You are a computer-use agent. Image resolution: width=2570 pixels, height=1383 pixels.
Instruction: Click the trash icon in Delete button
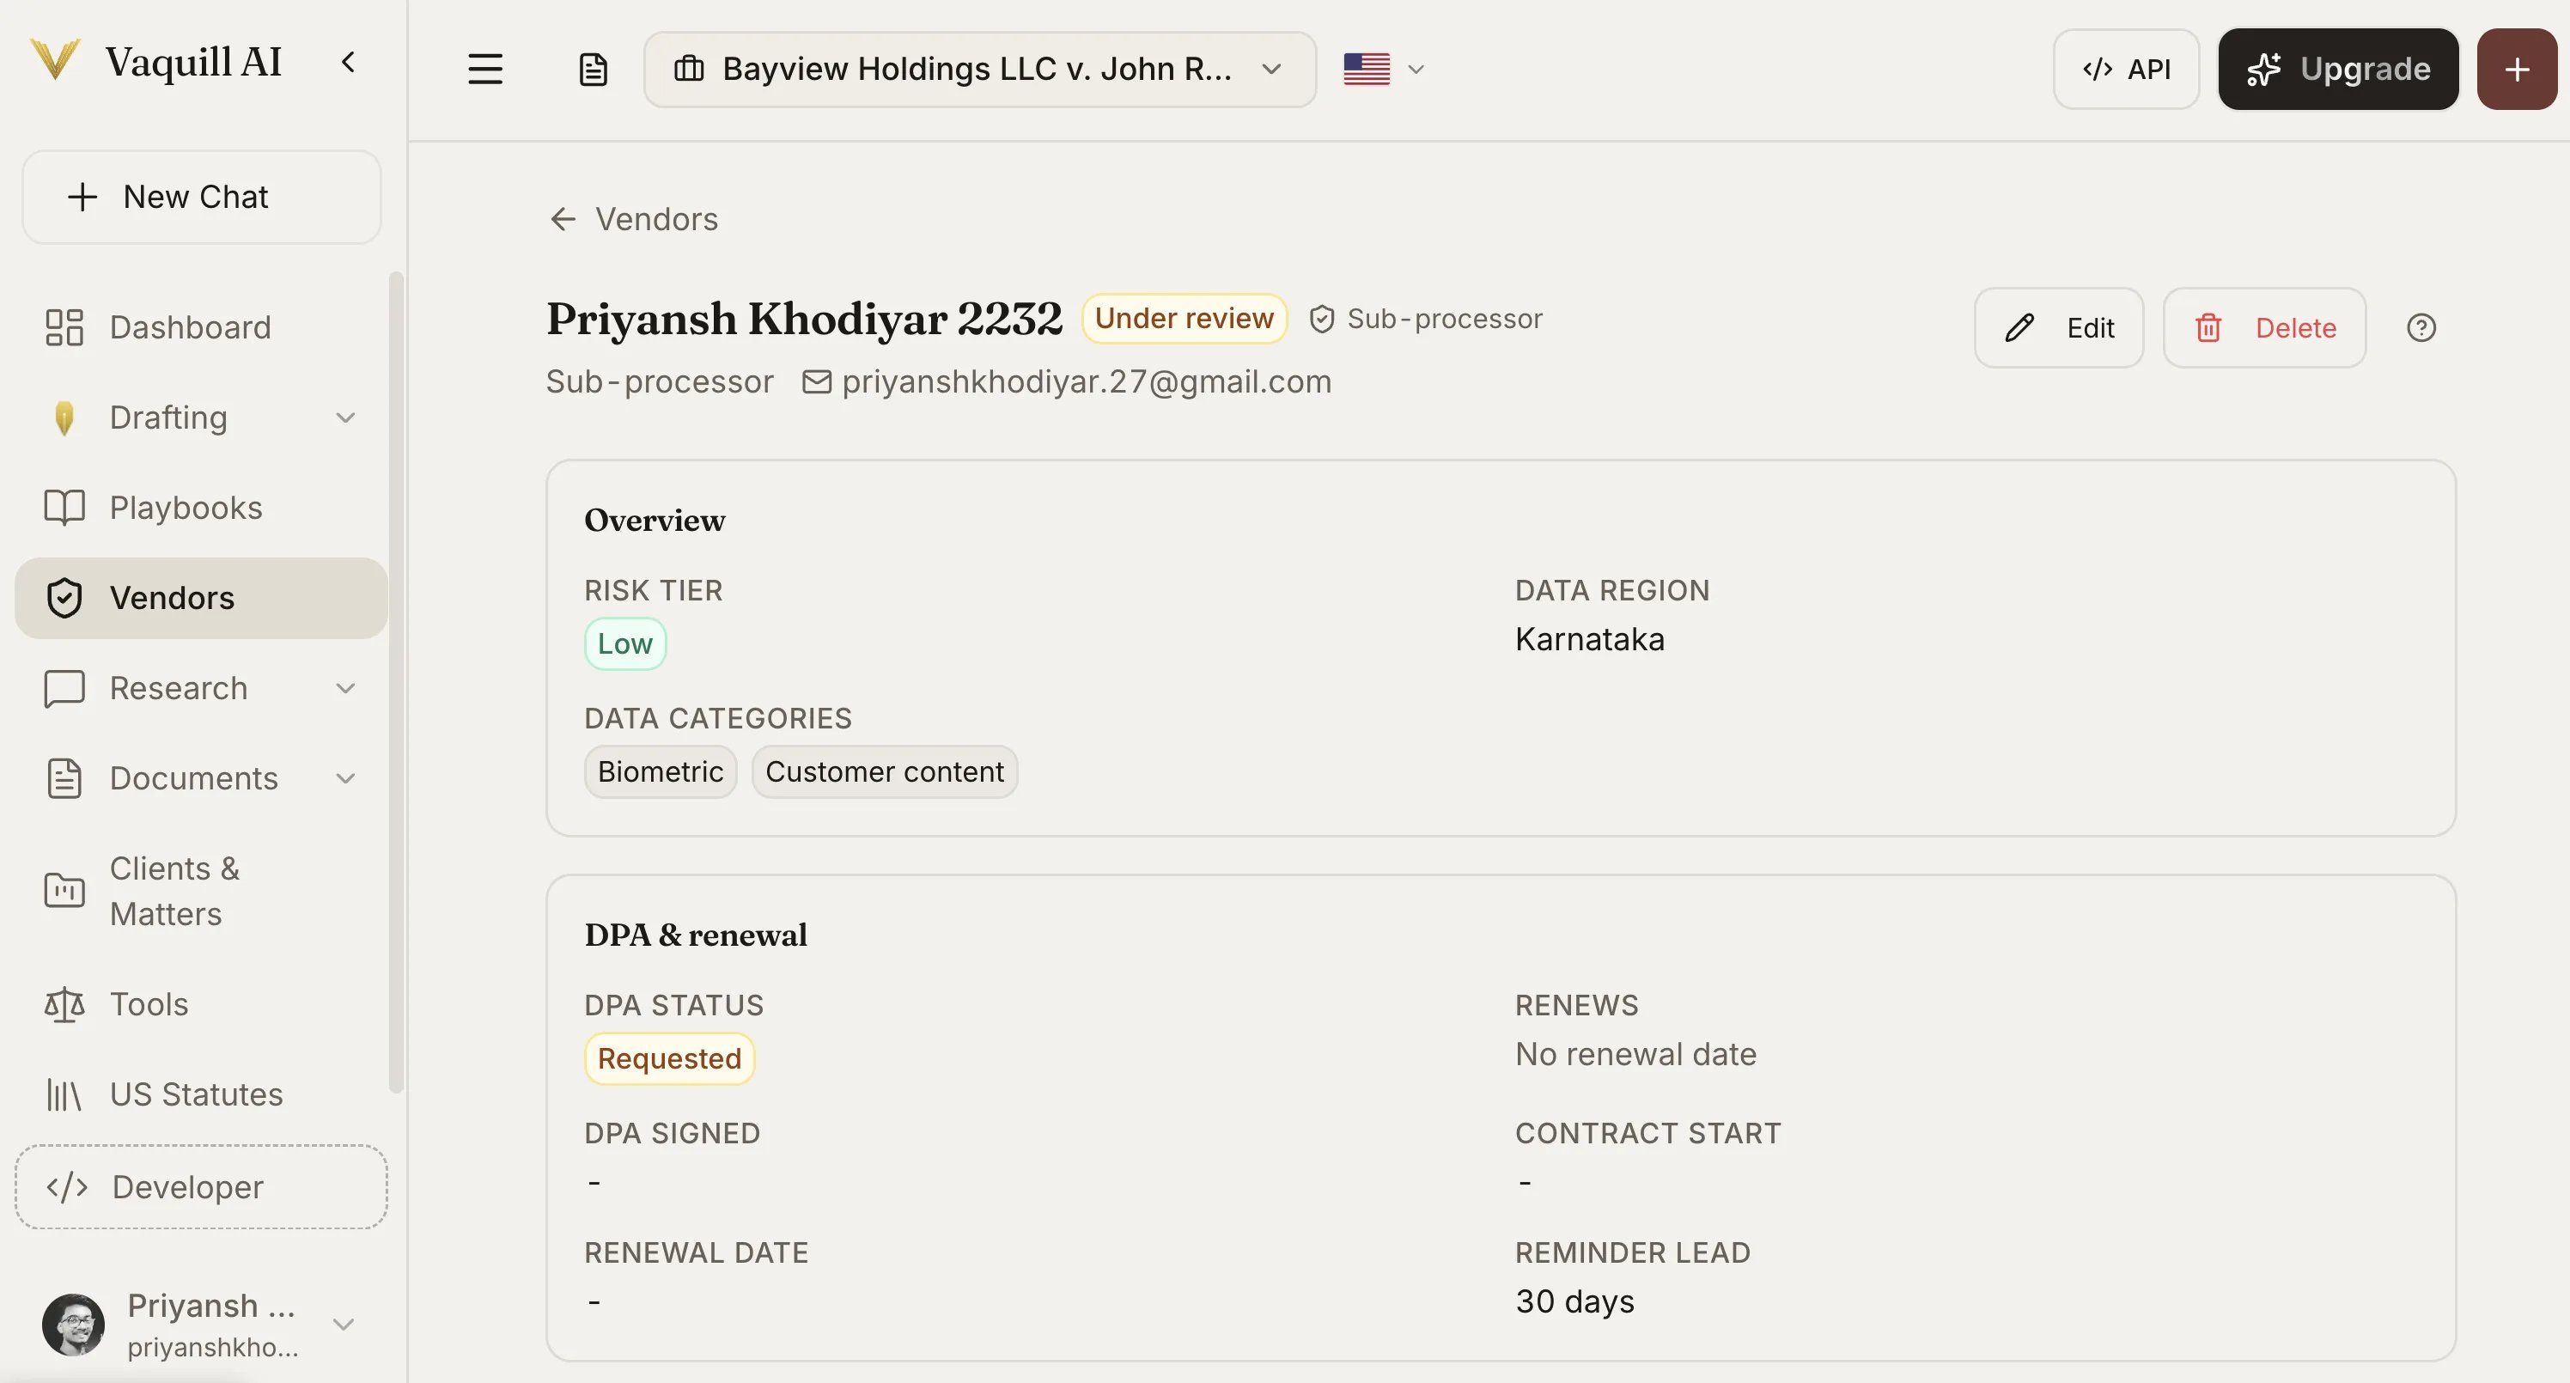(2208, 328)
